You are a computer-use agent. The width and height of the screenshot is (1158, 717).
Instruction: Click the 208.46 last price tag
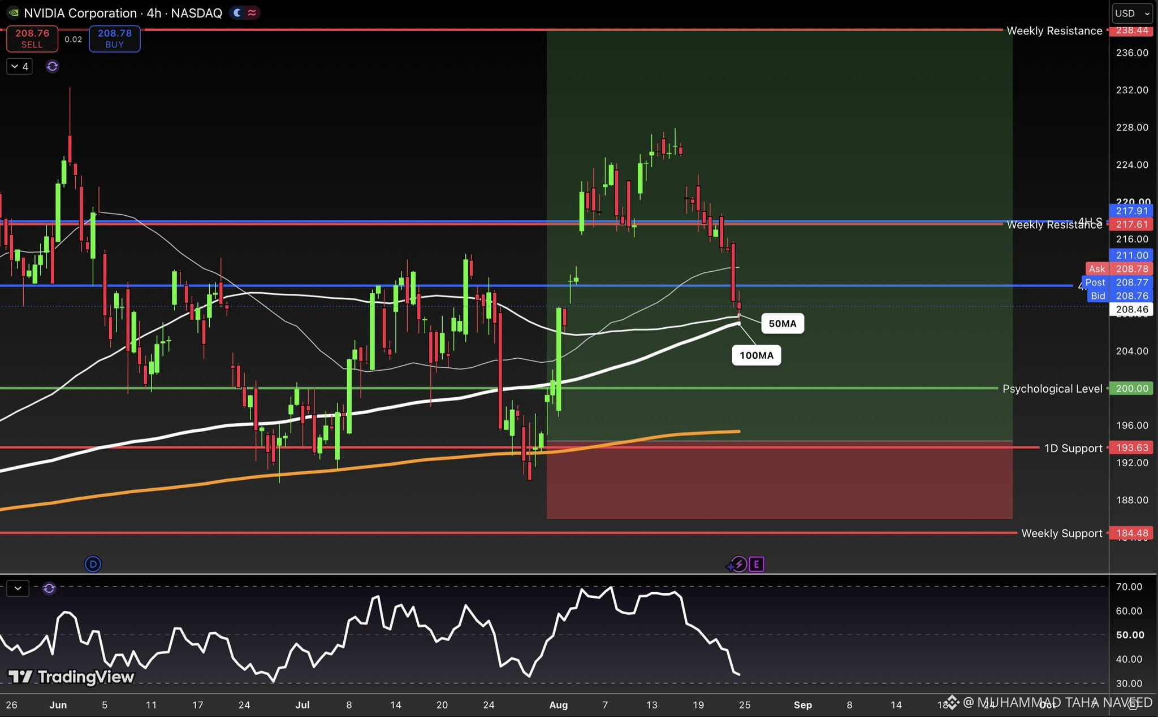click(x=1131, y=310)
